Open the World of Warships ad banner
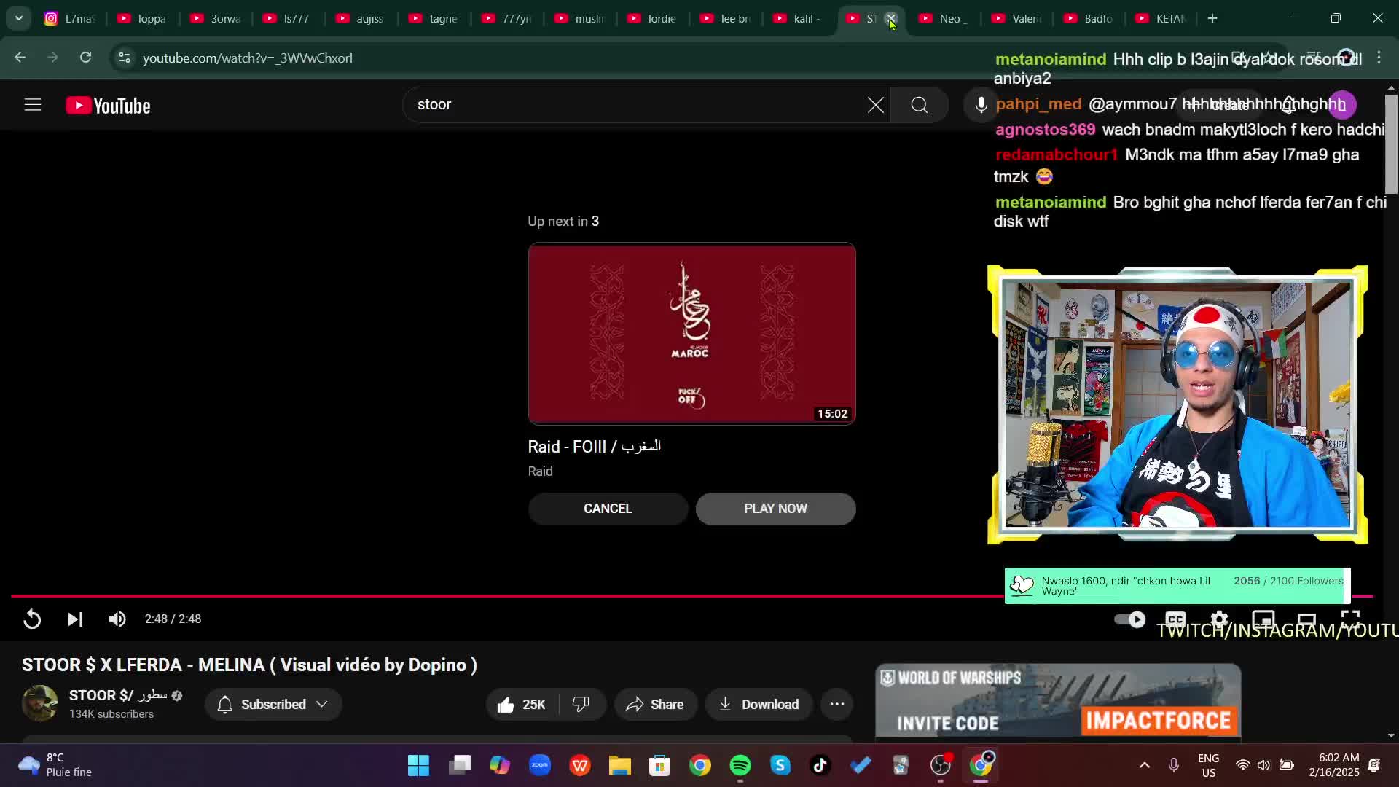The image size is (1399, 787). click(x=1058, y=701)
